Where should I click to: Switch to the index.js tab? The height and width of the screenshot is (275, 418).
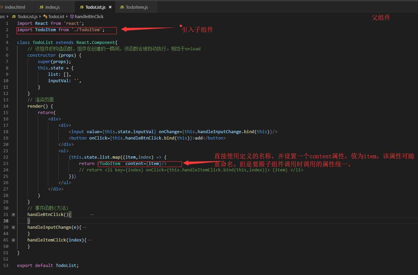click(54, 7)
